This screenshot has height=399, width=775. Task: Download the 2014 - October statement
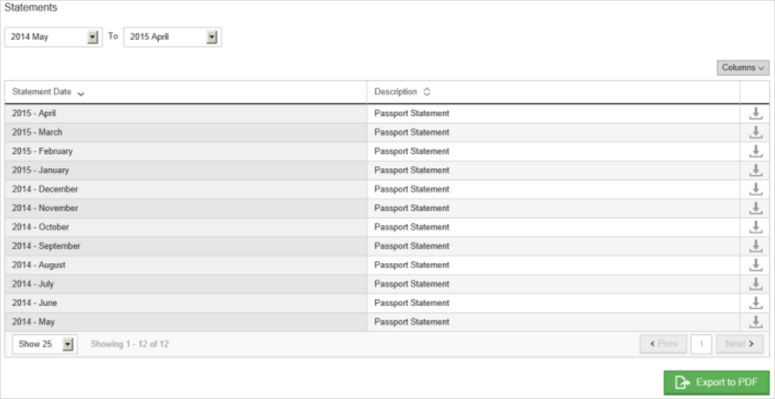tap(755, 227)
